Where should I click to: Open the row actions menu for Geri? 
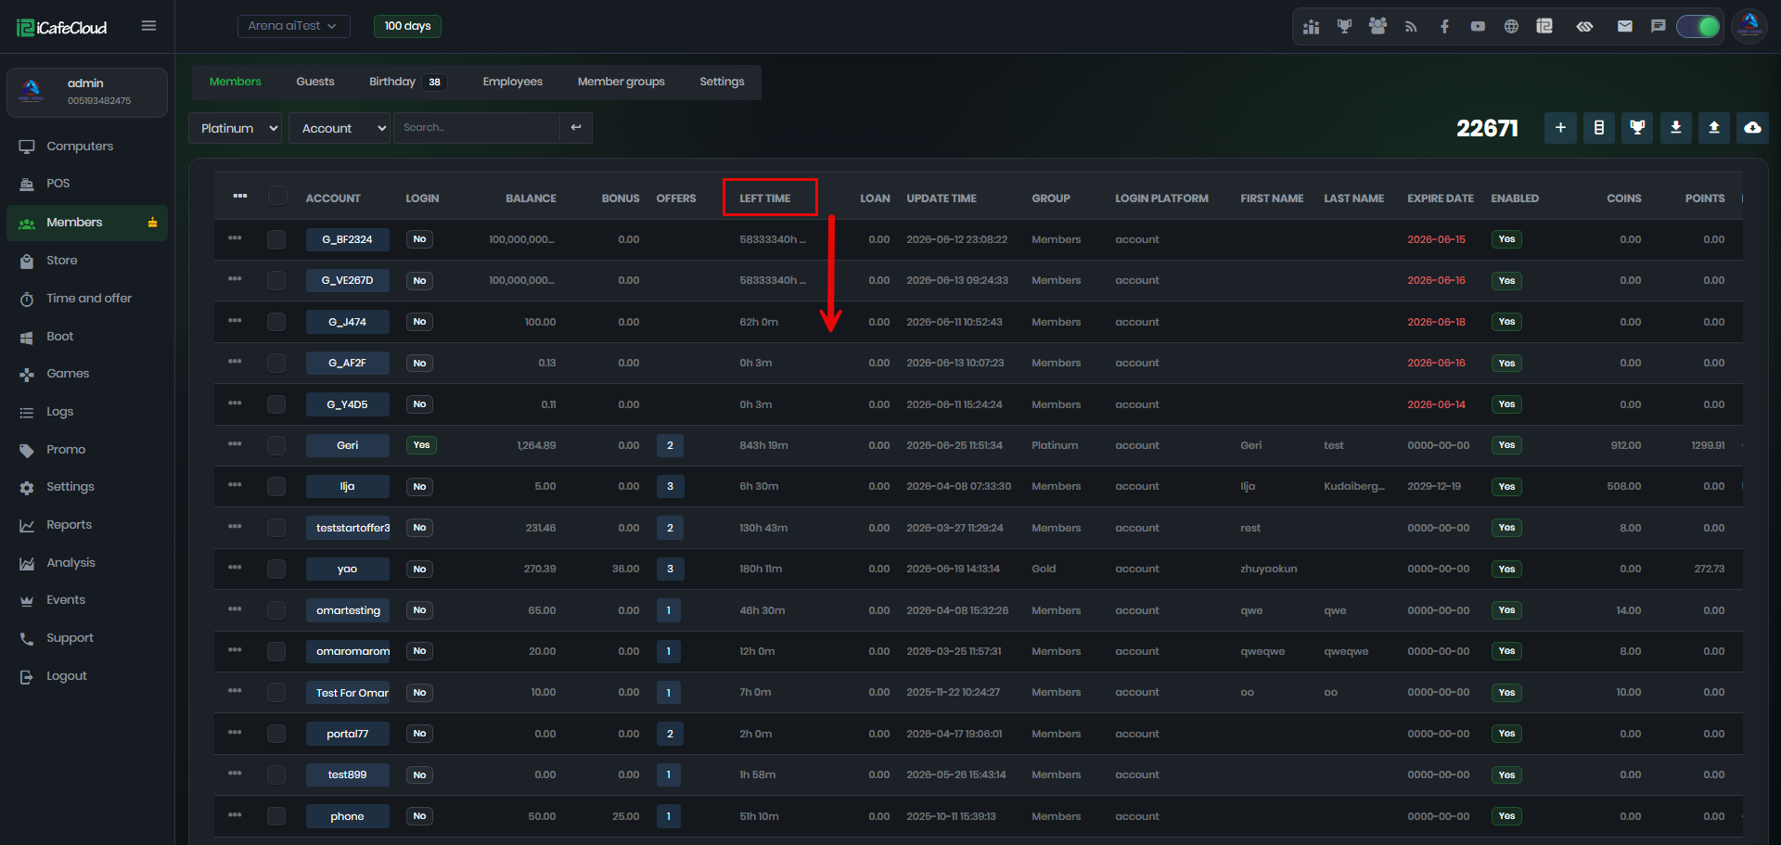[x=235, y=444]
